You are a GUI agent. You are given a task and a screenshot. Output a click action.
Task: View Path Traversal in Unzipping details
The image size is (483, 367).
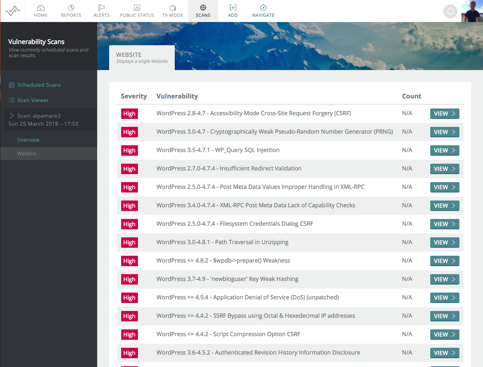445,243
